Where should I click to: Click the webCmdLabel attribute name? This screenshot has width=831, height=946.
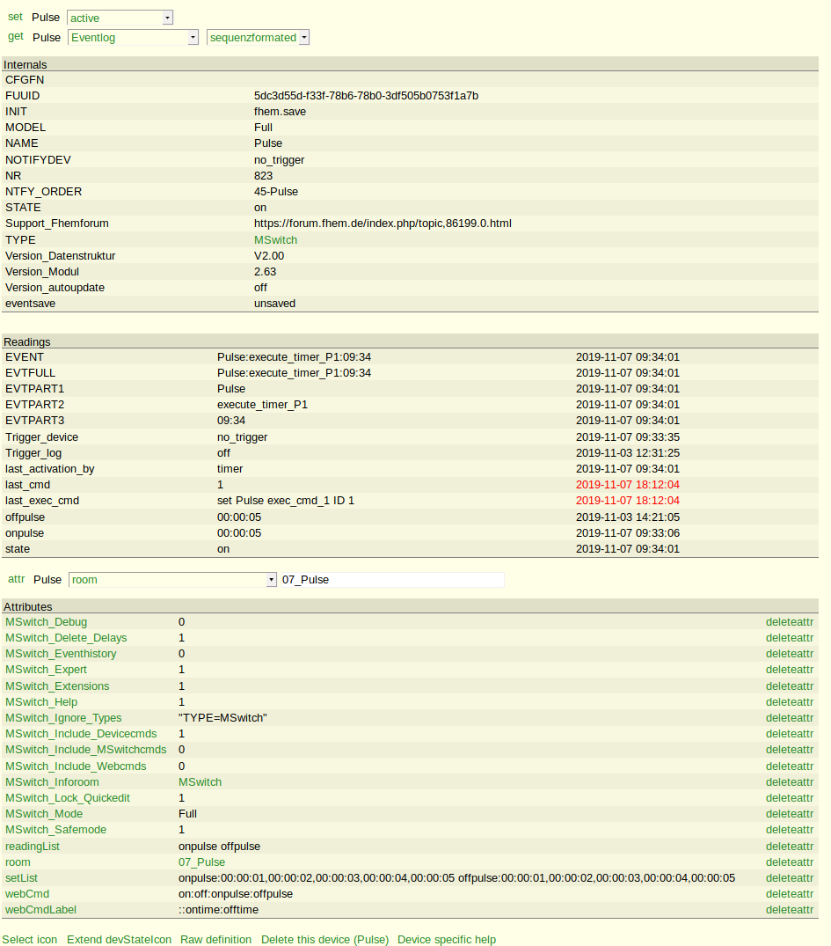tap(41, 909)
